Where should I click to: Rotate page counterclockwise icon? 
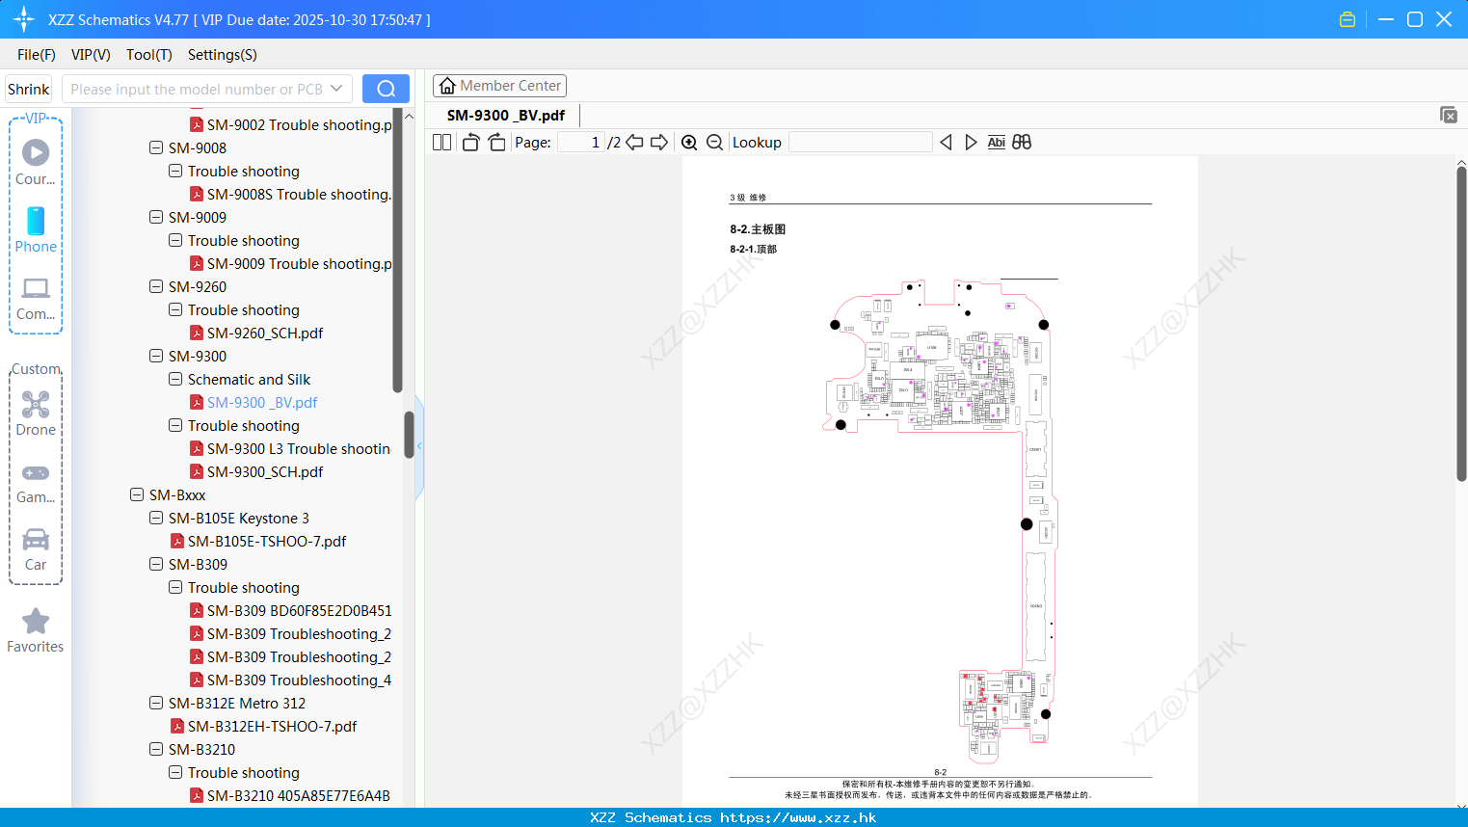click(470, 142)
